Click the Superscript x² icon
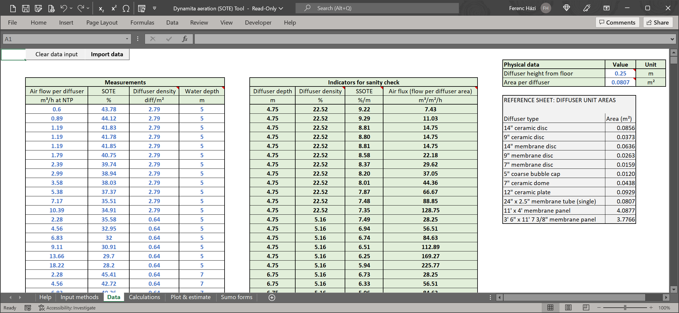The height and width of the screenshot is (313, 679). pos(114,8)
